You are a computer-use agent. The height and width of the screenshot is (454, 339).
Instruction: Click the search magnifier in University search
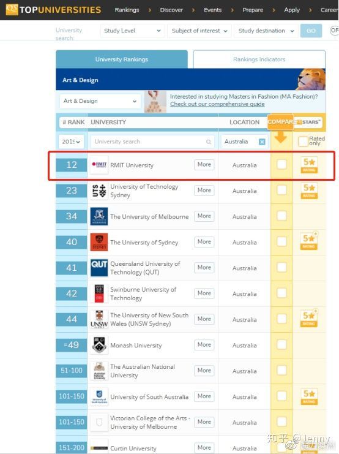pos(208,142)
